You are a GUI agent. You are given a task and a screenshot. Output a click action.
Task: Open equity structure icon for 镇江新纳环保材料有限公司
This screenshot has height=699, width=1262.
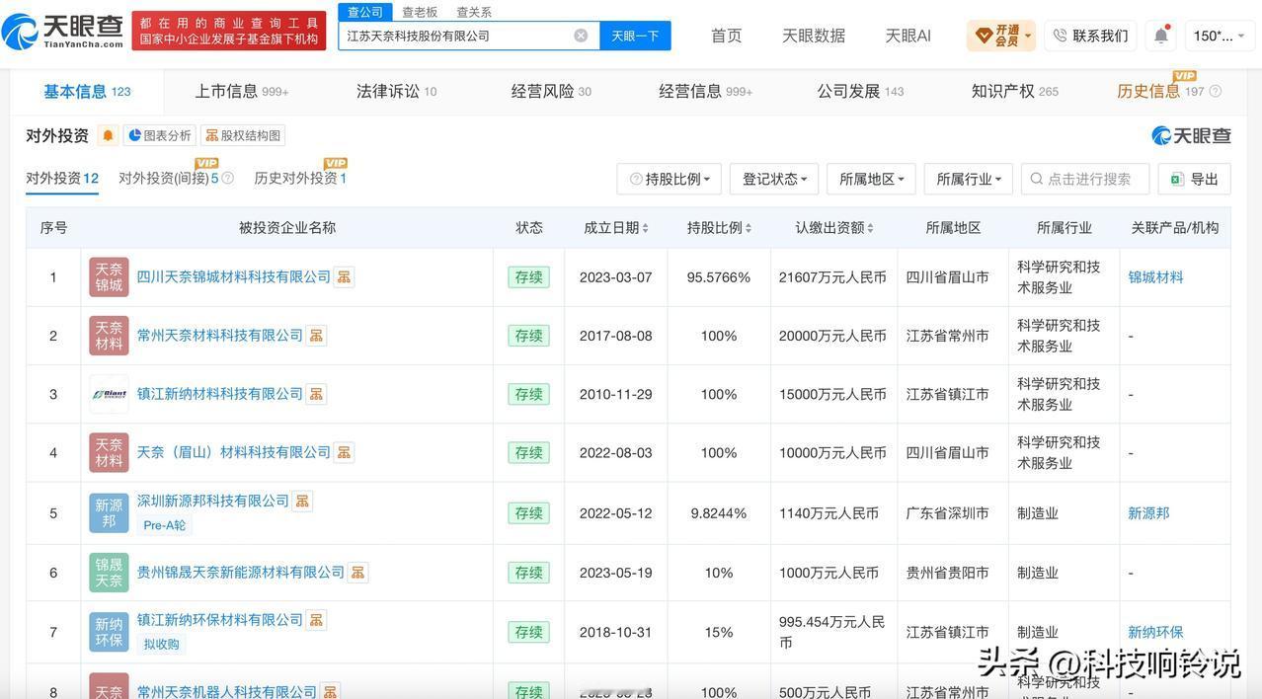point(316,620)
